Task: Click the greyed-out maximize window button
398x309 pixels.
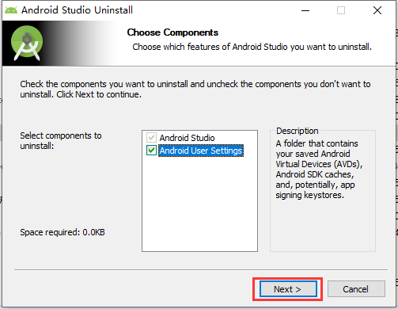Action: (341, 10)
